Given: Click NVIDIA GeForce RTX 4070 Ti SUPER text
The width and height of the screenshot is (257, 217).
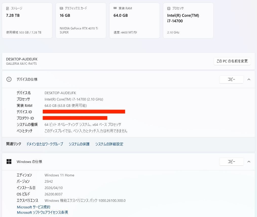Looking at the screenshot, I should point(79,30).
